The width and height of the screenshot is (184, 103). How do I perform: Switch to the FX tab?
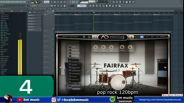point(157,37)
